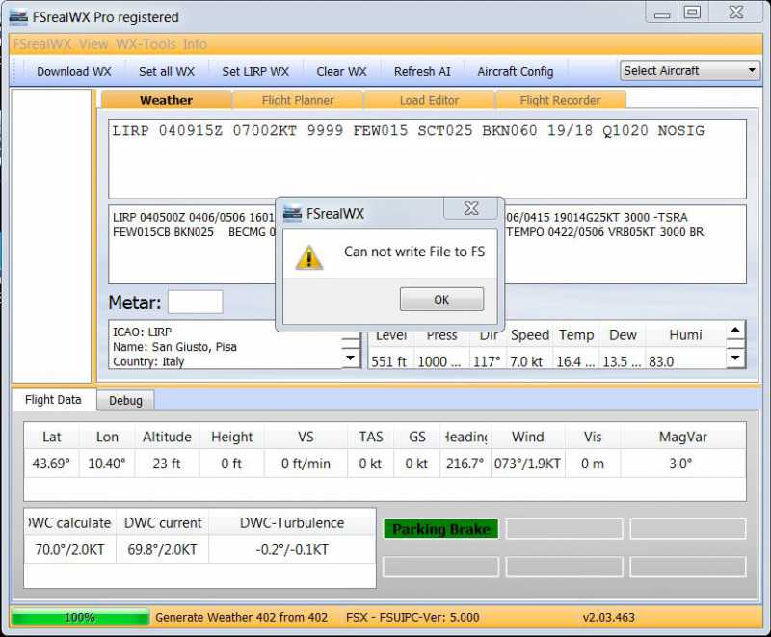771x637 pixels.
Task: Click the Vis column header
Action: tap(593, 437)
